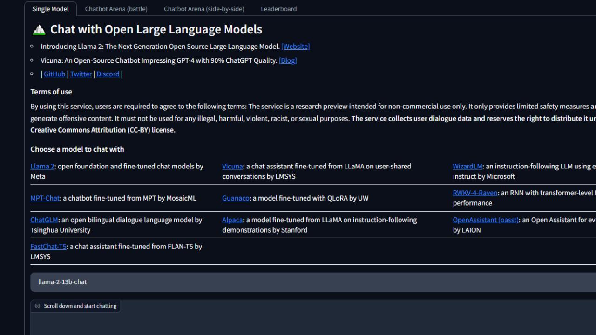Screen dimensions: 596x335
Task: Click the 'Terms of use' heading
Action: [51, 92]
